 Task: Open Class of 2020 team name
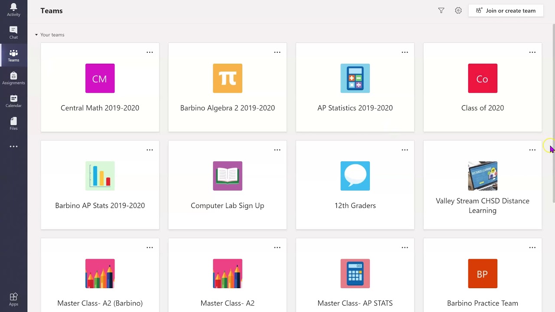pos(483,108)
